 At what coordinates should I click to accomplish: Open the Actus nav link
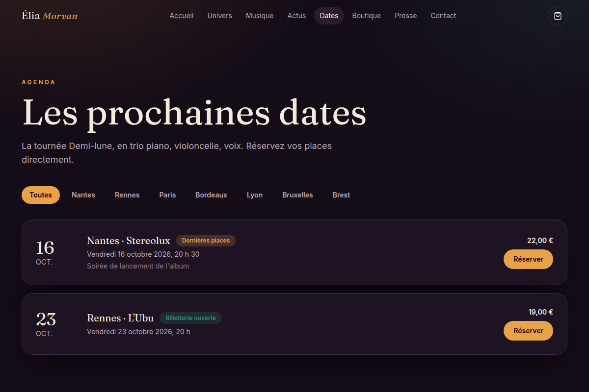click(x=296, y=16)
